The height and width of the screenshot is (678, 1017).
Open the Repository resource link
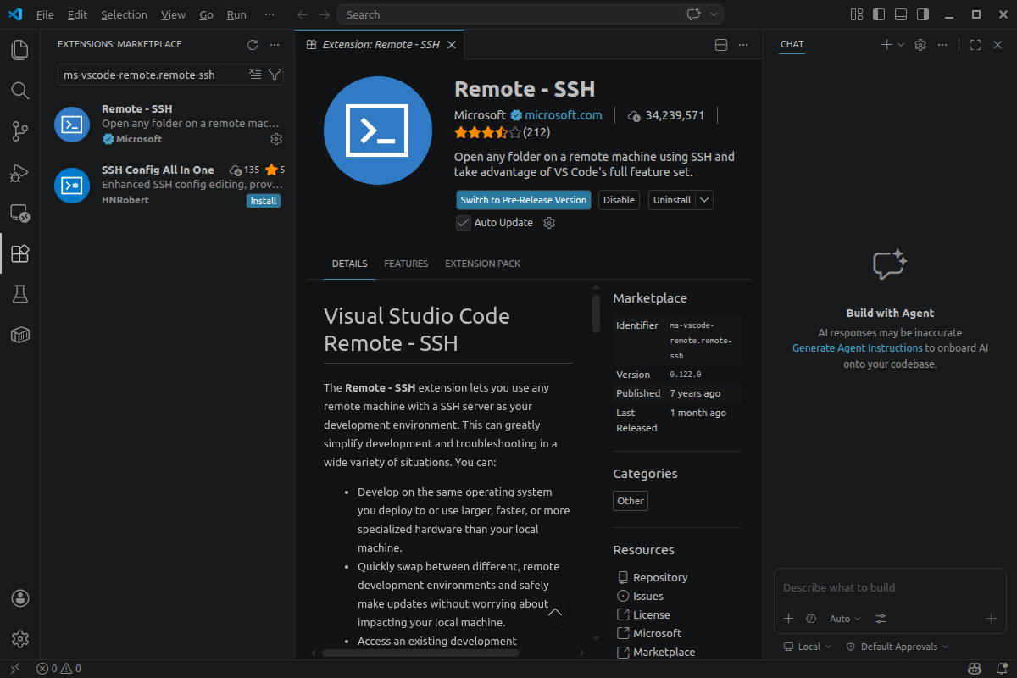660,577
